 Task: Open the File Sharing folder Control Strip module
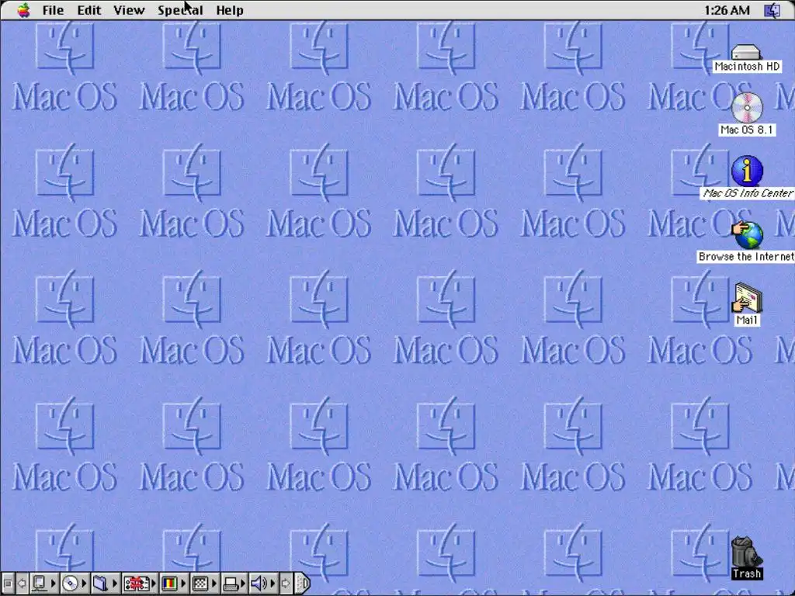point(100,584)
